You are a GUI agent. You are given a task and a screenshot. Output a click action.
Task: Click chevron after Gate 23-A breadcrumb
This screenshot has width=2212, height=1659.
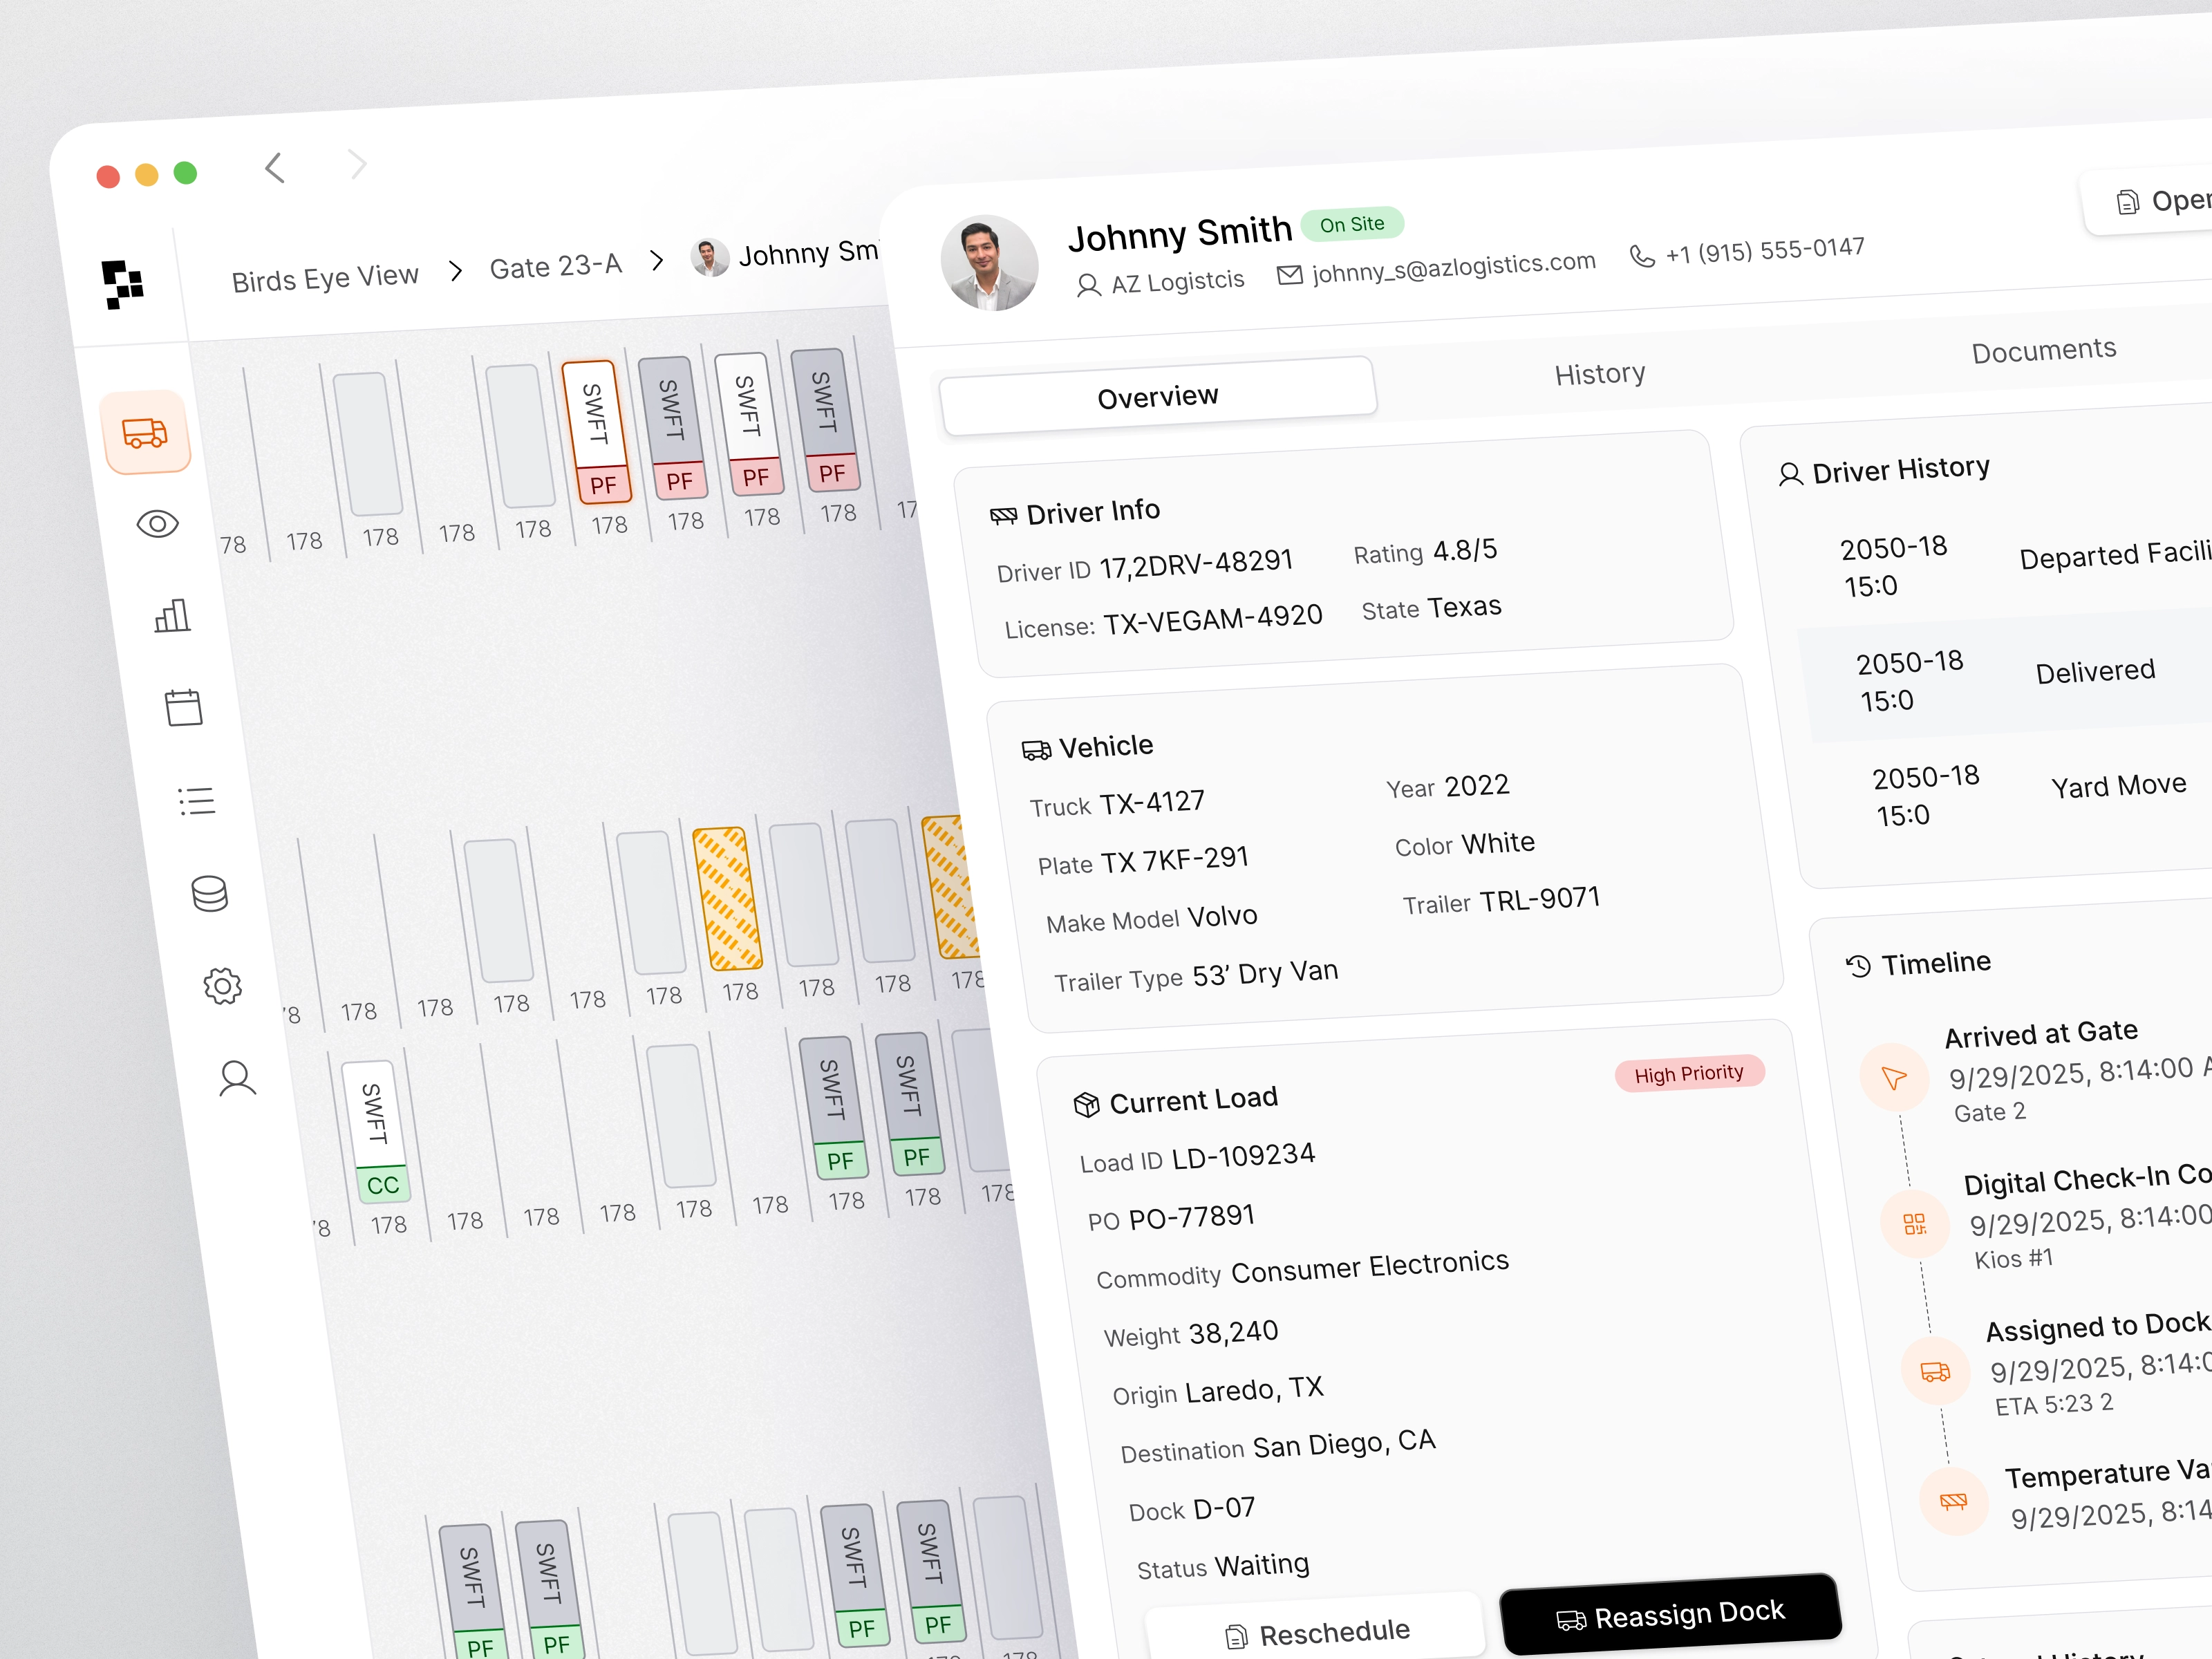[657, 261]
